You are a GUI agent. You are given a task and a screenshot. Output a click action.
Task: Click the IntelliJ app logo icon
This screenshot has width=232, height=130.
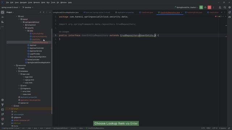tap(3, 3)
